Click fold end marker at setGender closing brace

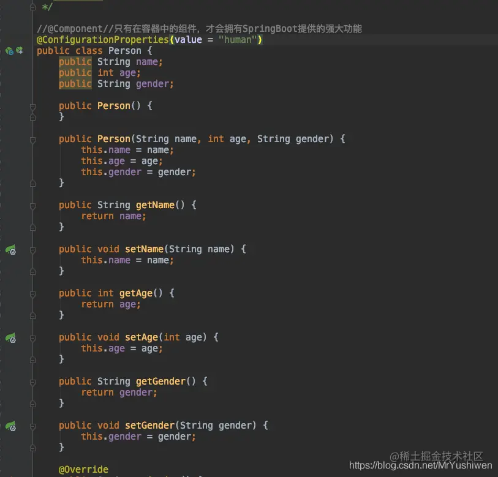(x=32, y=448)
